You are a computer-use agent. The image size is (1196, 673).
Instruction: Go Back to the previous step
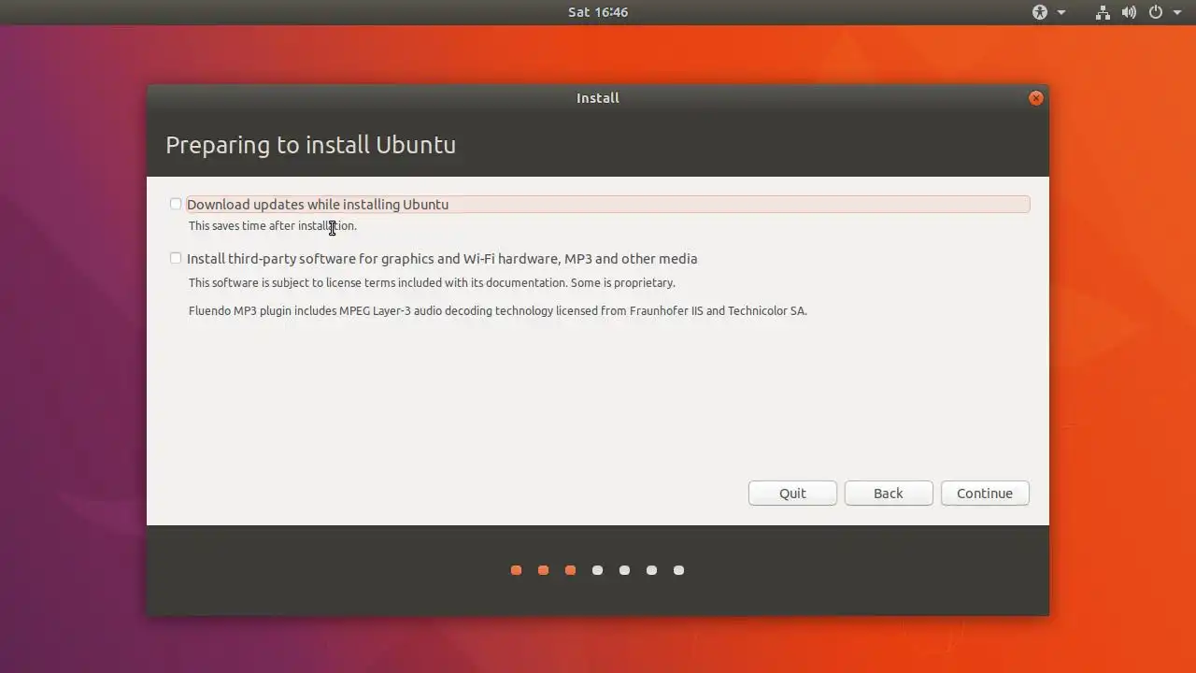889,494
